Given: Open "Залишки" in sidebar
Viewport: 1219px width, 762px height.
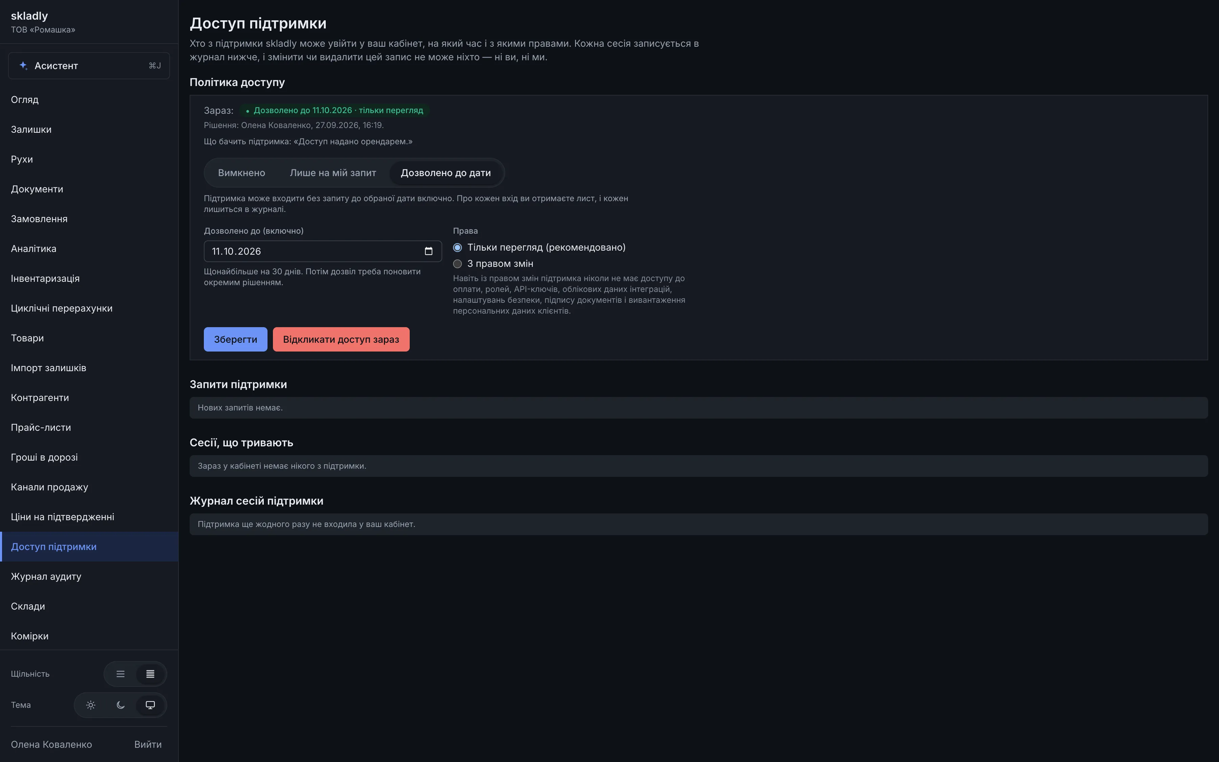Looking at the screenshot, I should [89, 129].
